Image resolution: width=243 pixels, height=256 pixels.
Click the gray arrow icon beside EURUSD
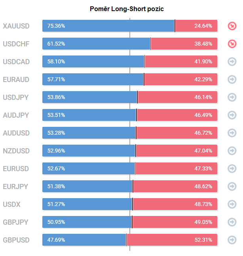click(232, 168)
